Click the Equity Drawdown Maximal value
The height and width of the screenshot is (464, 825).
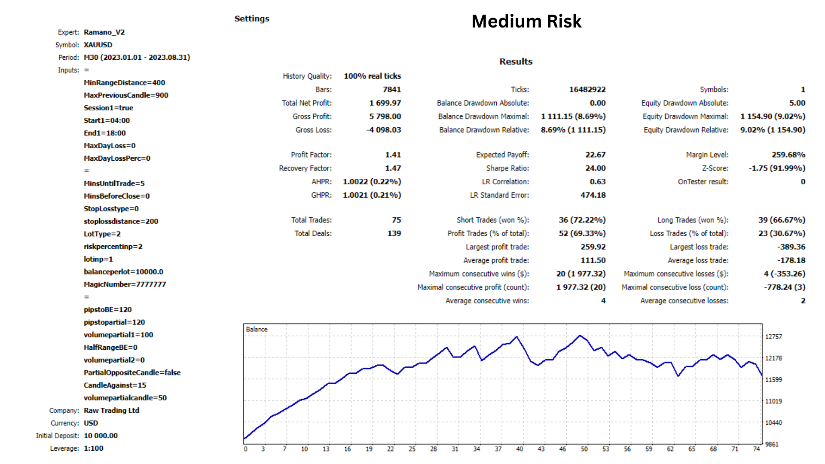tap(773, 116)
